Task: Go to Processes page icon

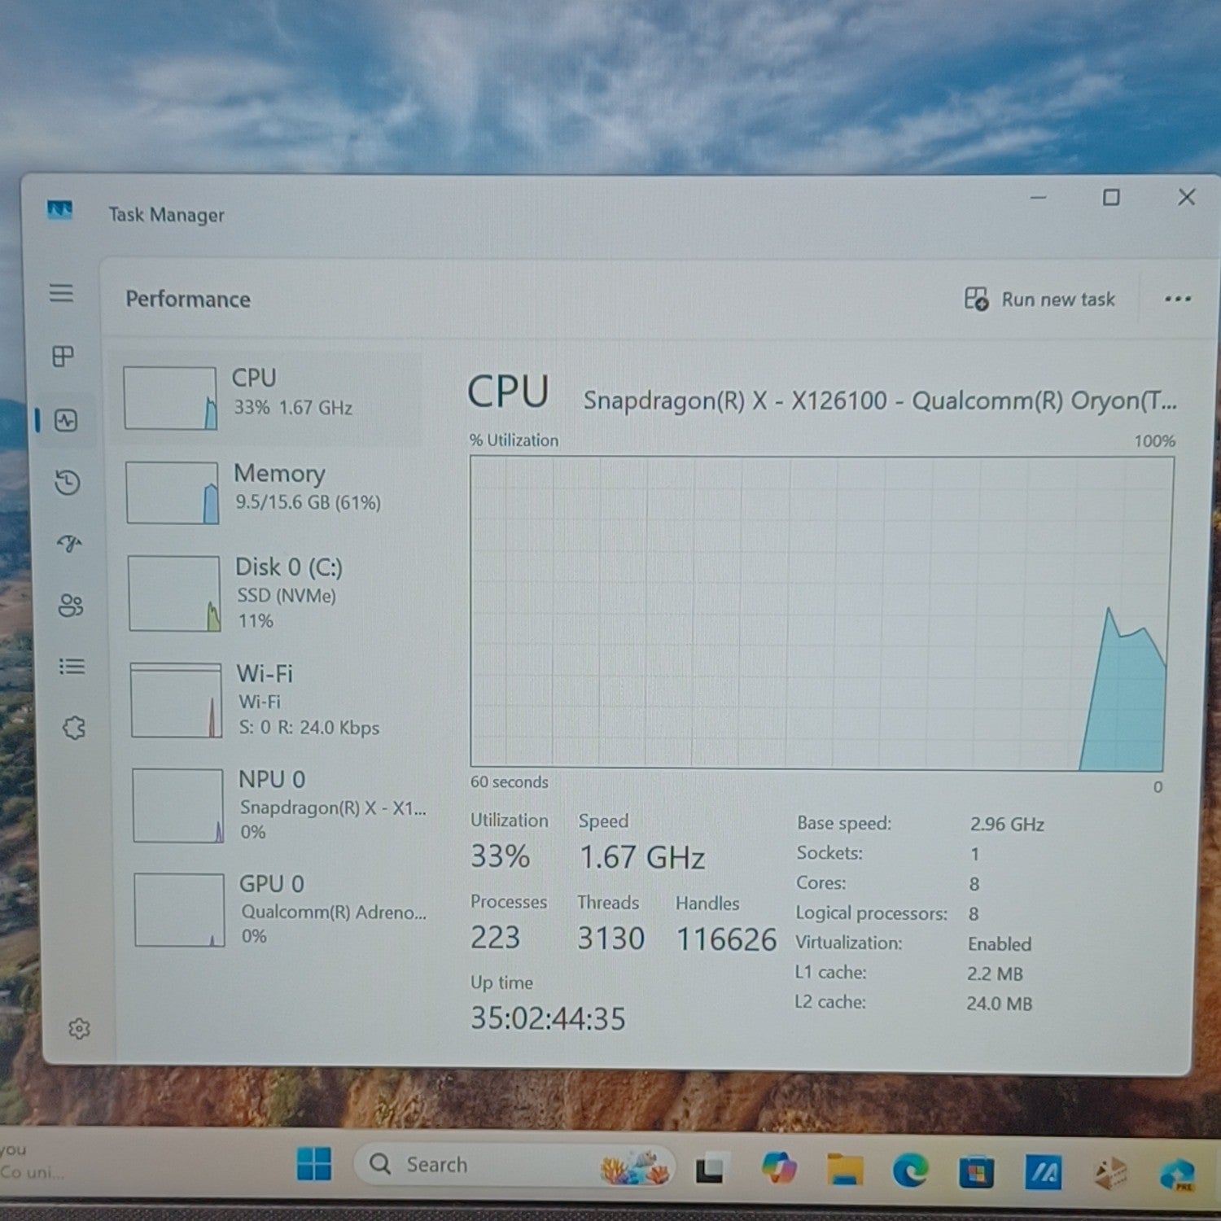Action: pos(63,357)
